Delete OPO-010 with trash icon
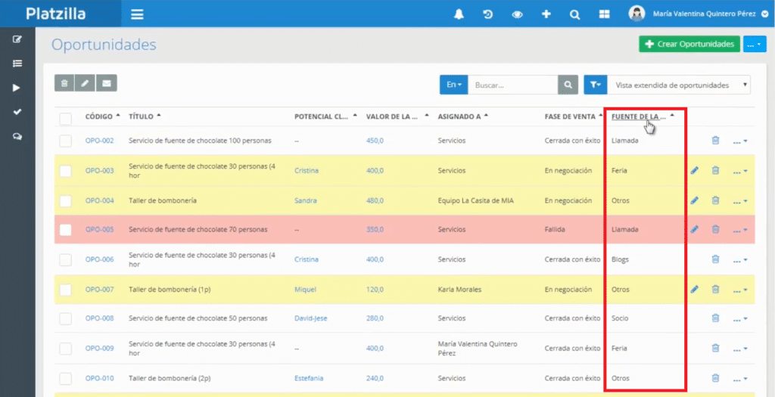Image resolution: width=775 pixels, height=397 pixels. click(x=715, y=378)
